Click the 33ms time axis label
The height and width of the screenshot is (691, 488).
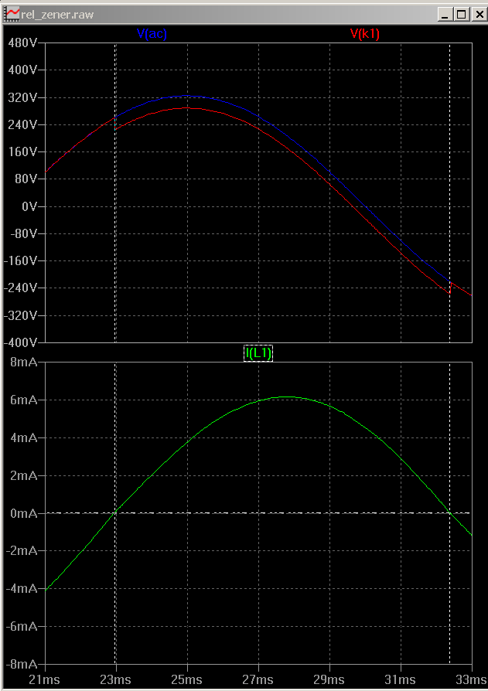pyautogui.click(x=471, y=679)
